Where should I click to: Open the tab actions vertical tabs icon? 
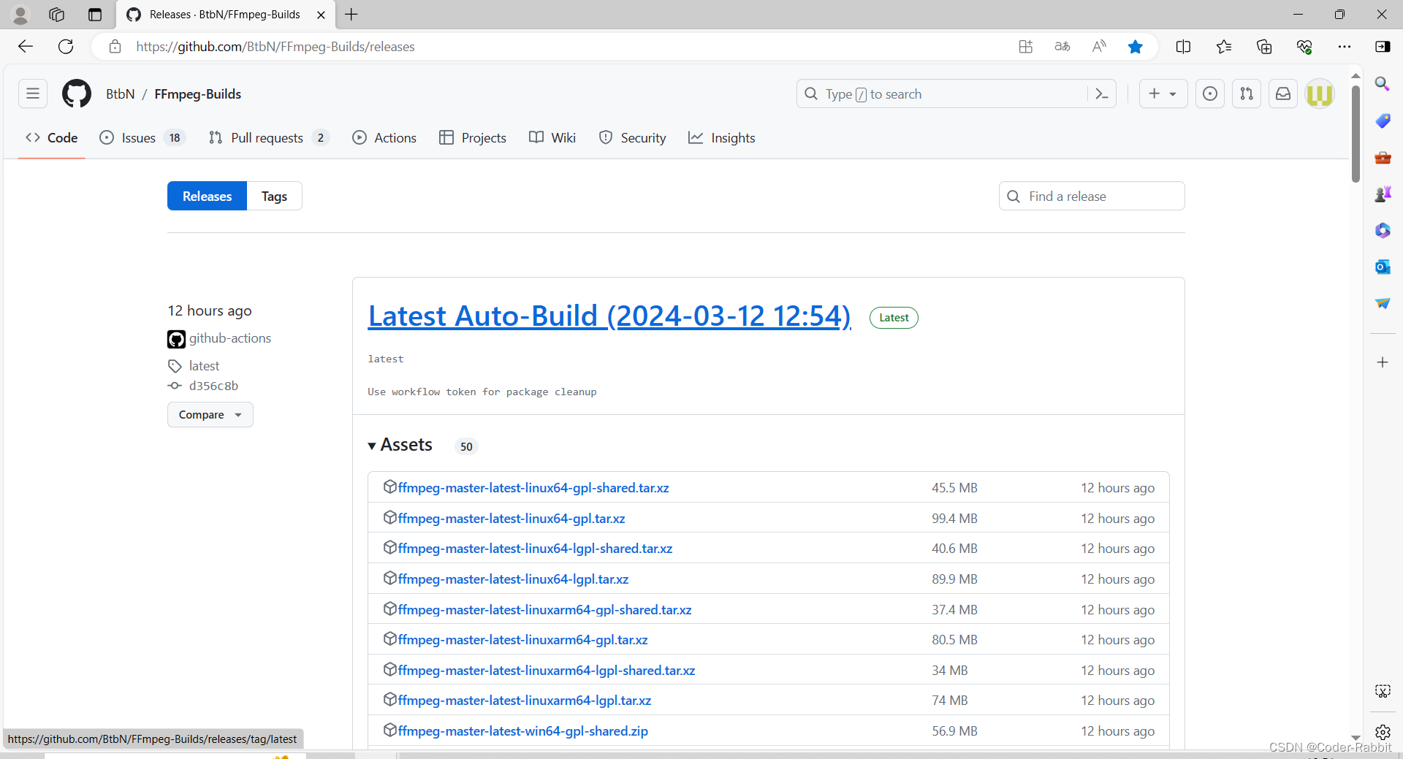[x=95, y=15]
